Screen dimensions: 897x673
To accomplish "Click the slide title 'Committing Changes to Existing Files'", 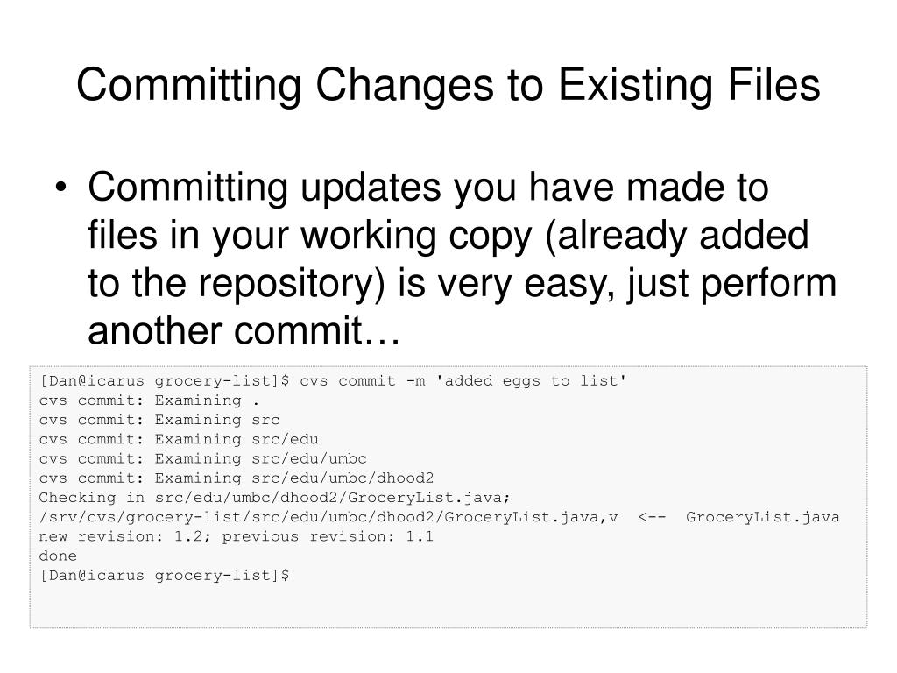I will click(x=448, y=85).
